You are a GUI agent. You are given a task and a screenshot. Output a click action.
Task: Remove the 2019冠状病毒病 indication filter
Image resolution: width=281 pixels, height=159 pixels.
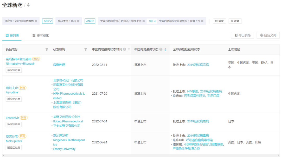(36, 21)
